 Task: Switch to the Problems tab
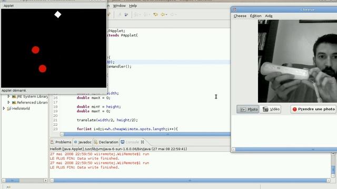click(x=61, y=142)
